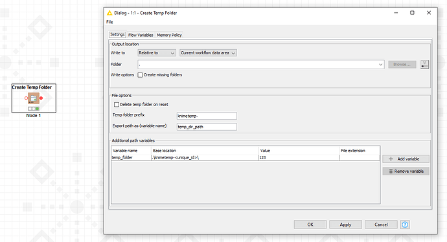This screenshot has height=242, width=447.
Task: Click the File extension column header
Action: click(x=360, y=151)
